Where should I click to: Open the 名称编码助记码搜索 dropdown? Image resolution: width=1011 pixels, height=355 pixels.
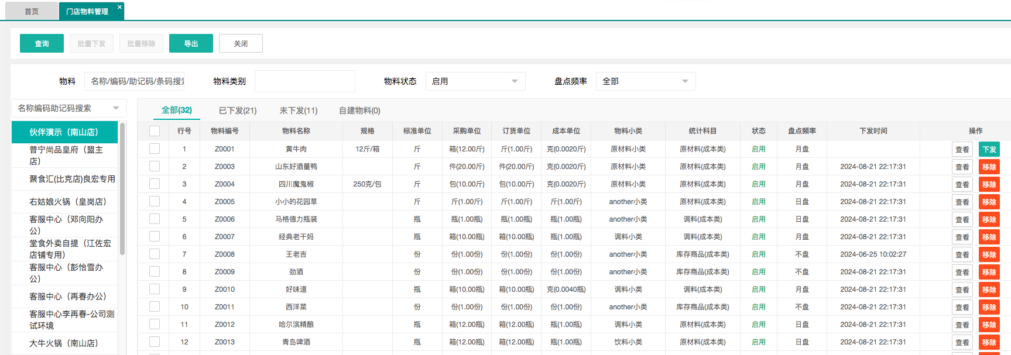click(x=69, y=108)
